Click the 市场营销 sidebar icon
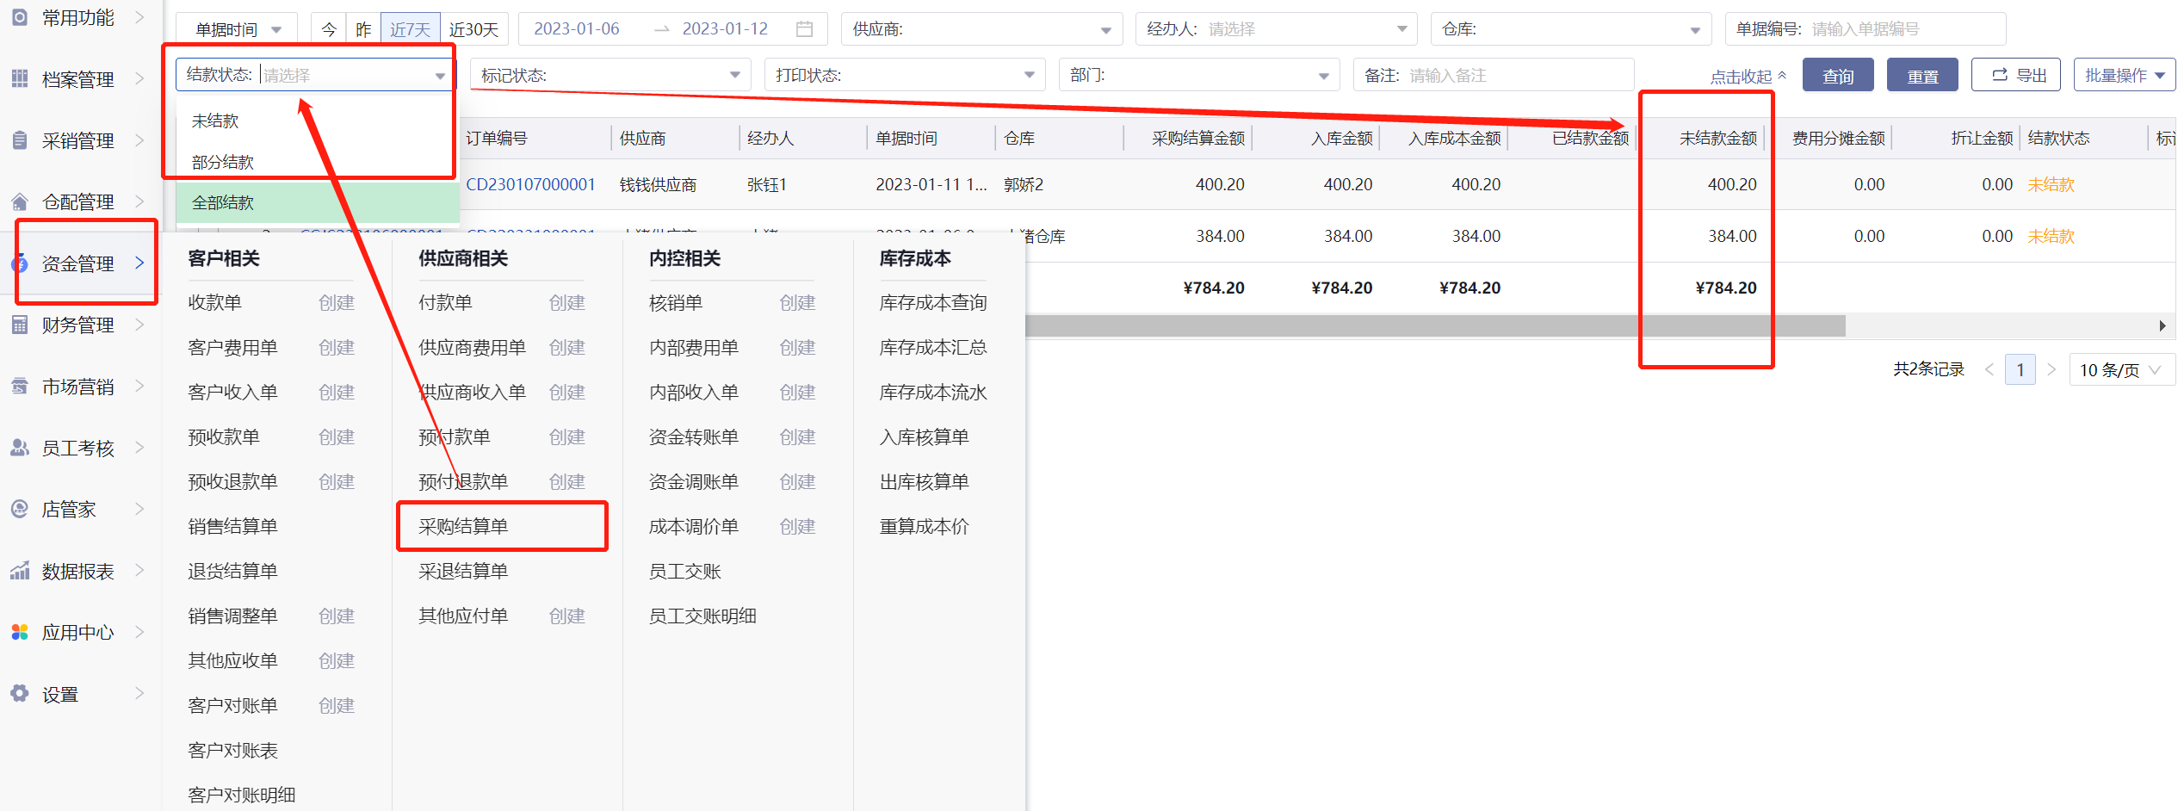 point(20,387)
